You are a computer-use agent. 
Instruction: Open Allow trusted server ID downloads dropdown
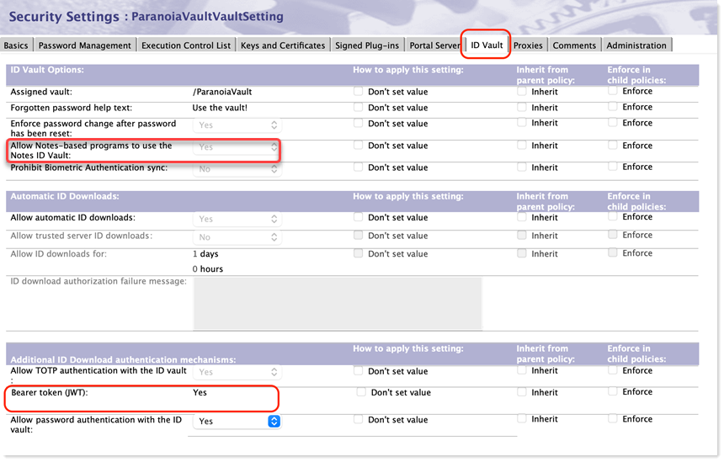tap(237, 237)
